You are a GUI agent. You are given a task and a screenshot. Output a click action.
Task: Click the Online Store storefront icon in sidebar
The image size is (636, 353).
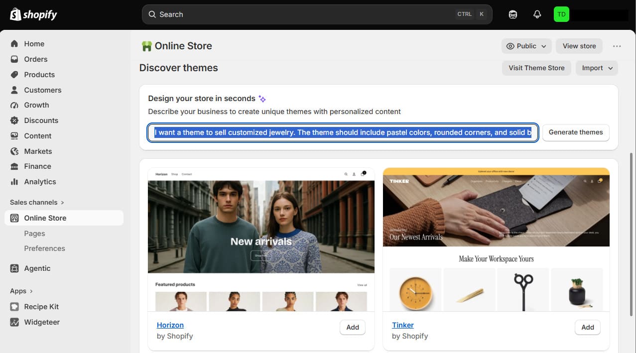[14, 218]
